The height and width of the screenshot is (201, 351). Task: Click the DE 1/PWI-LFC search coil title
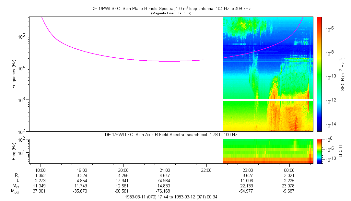[x=171, y=135]
